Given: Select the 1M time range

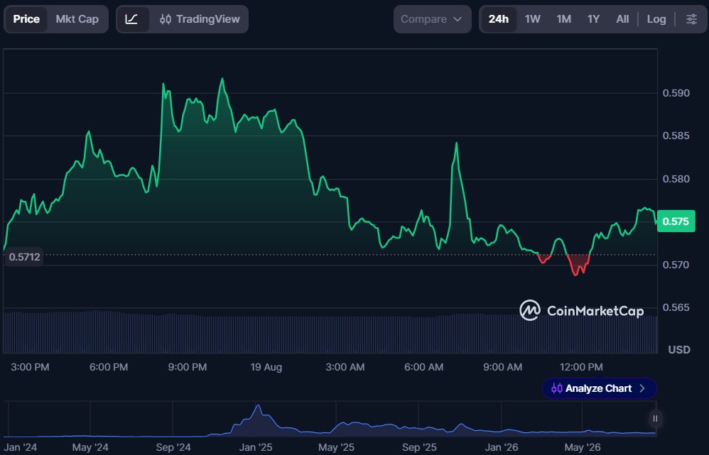Looking at the screenshot, I should click(x=564, y=19).
